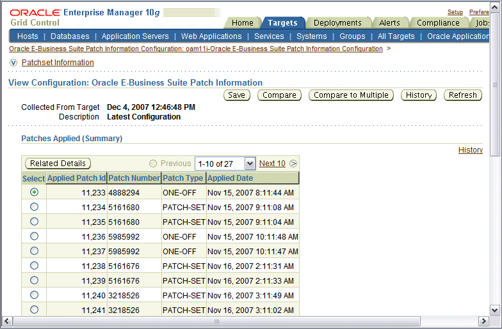Go to Groups subtab
This screenshot has width=502, height=329.
click(352, 36)
